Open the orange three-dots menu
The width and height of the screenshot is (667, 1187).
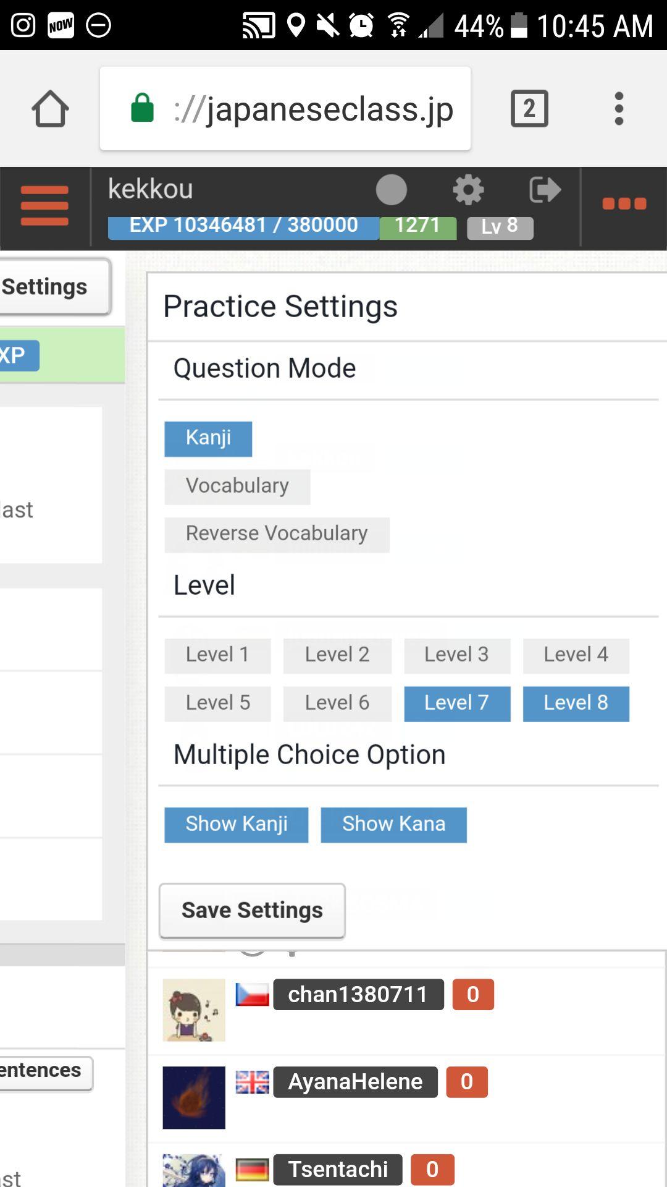(624, 204)
